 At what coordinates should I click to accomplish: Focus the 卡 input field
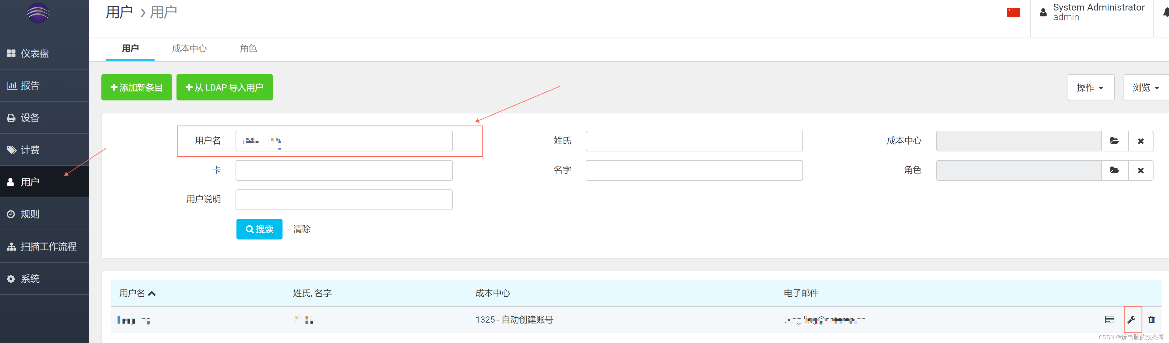(344, 170)
